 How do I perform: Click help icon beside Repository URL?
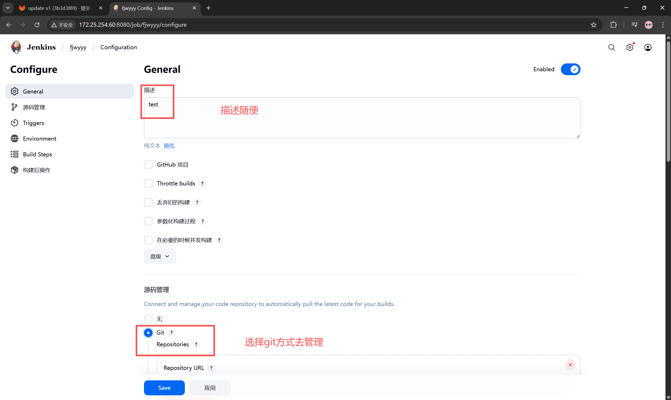211,368
